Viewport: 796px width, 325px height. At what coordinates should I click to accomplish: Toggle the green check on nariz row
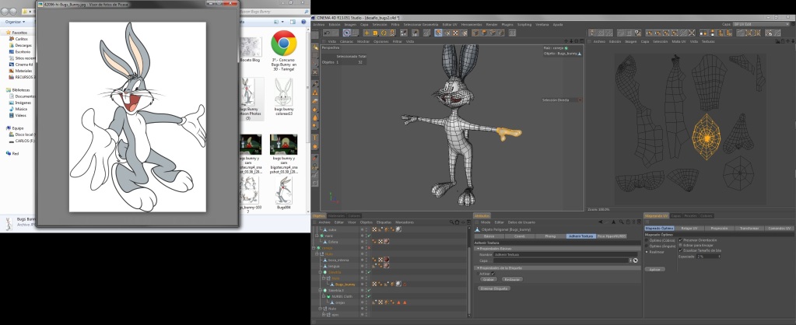click(x=369, y=236)
